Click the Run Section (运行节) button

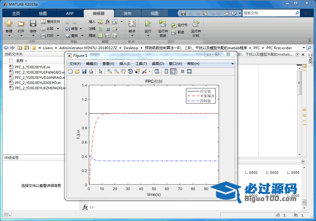click(x=179, y=25)
